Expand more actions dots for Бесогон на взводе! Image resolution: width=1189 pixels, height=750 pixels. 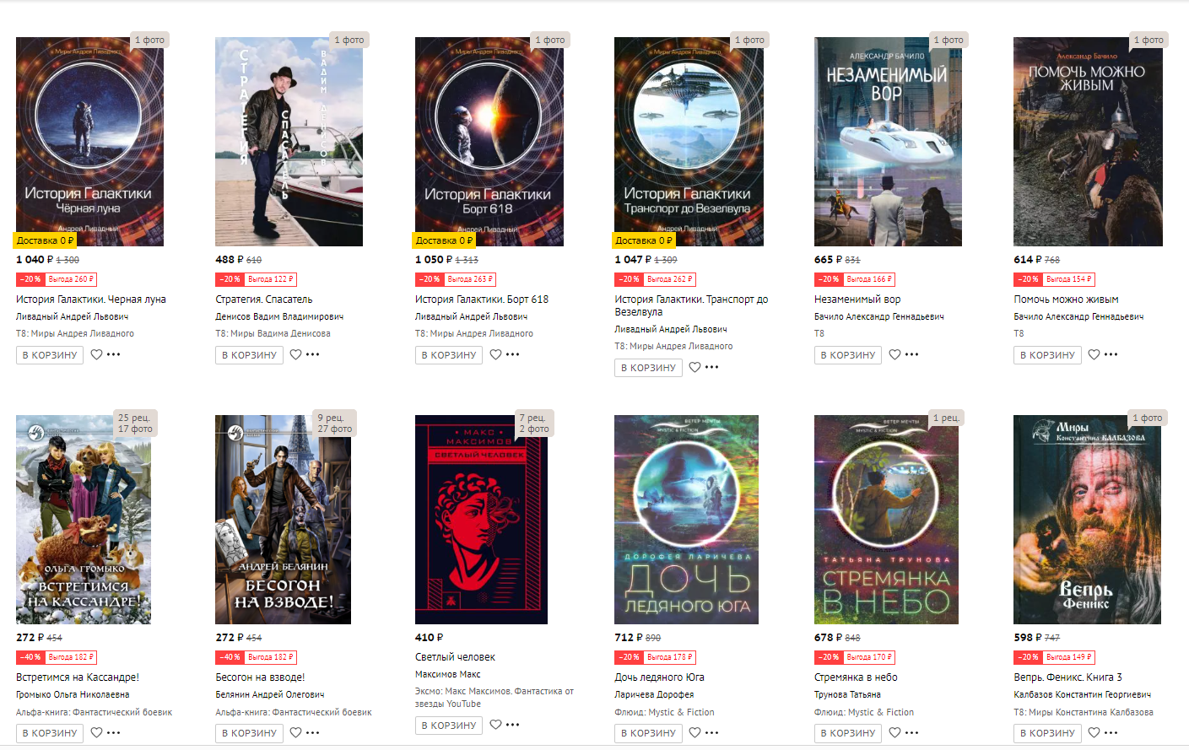click(313, 732)
